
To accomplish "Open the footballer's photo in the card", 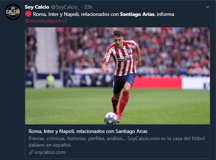I will click(118, 76).
